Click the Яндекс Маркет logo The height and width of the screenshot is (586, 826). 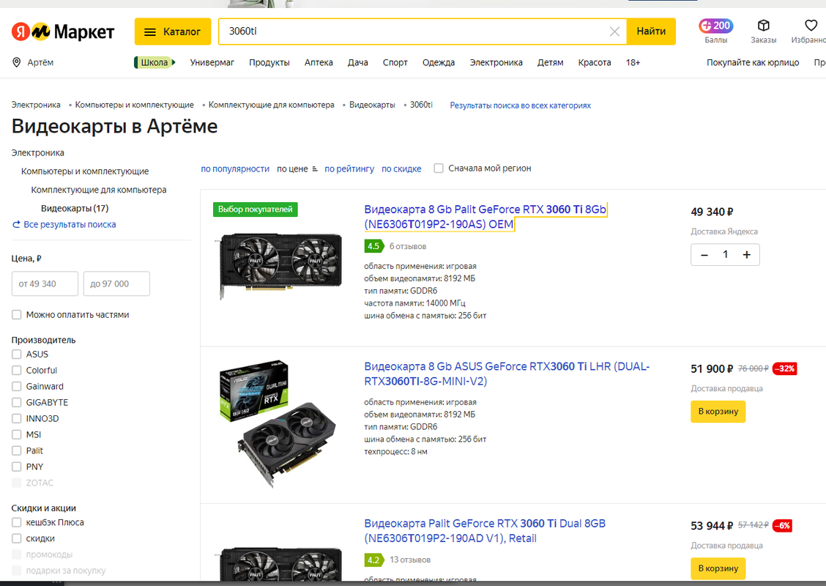click(x=63, y=31)
